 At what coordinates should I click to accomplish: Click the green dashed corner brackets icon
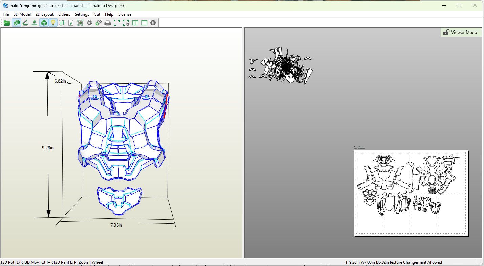coord(117,23)
